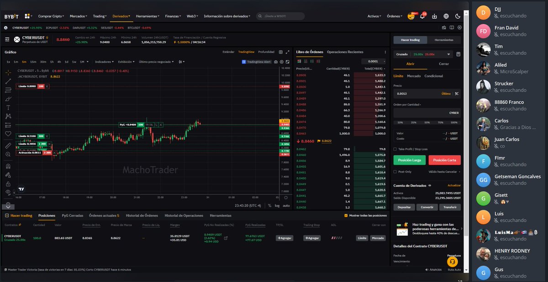The height and width of the screenshot is (282, 548).
Task: Click the heart favorites icon in chart toolbar
Action: click(8, 134)
